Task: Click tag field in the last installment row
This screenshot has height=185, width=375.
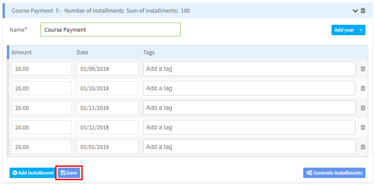Action: click(249, 147)
